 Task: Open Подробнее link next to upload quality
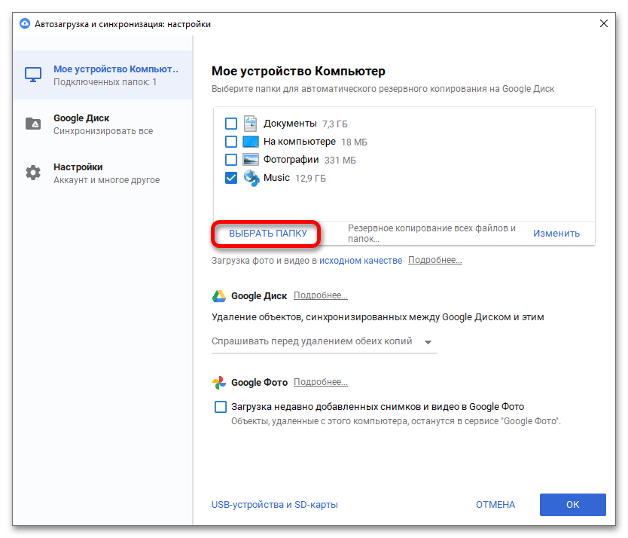coord(435,260)
